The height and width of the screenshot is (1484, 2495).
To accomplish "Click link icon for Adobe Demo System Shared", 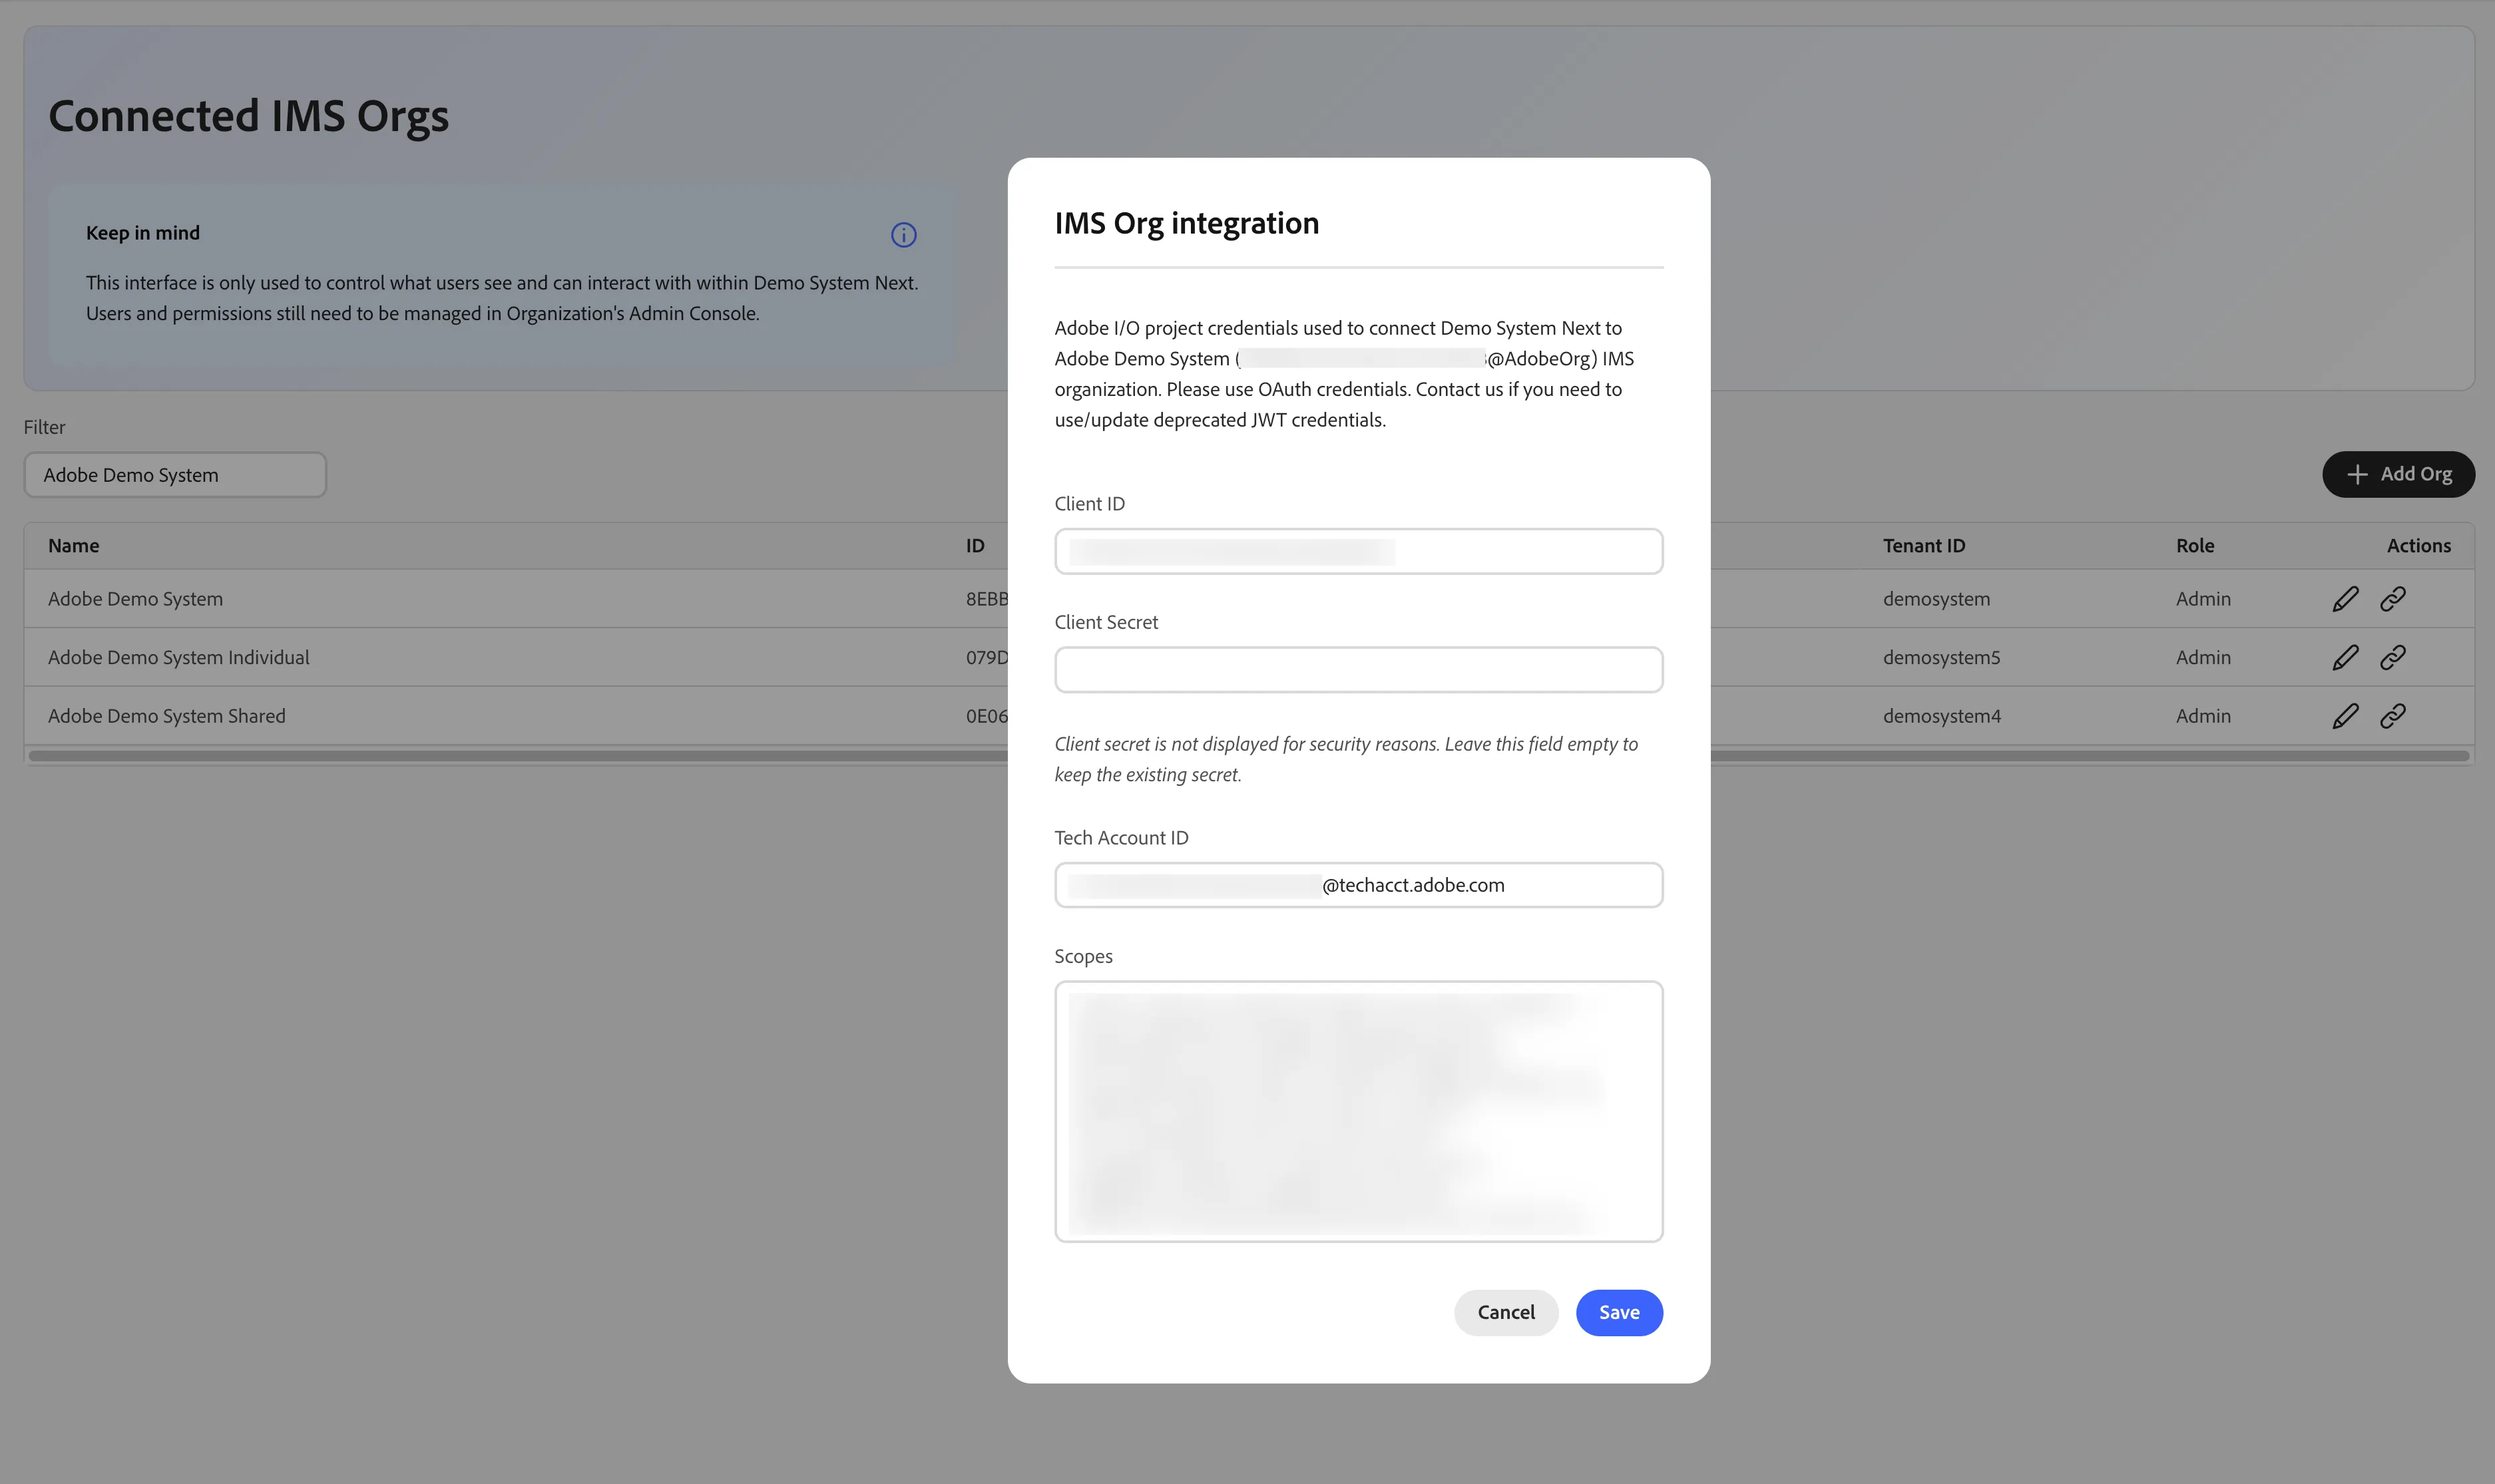I will click(x=2393, y=716).
